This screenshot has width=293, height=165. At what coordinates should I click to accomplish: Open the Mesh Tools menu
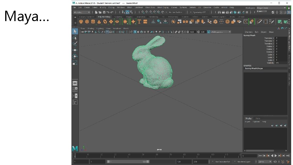[x=150, y=7]
